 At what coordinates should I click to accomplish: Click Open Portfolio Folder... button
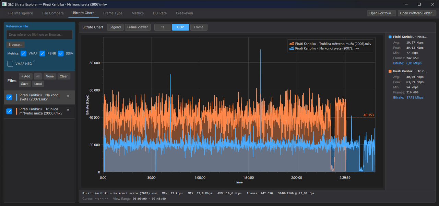[x=417, y=13]
